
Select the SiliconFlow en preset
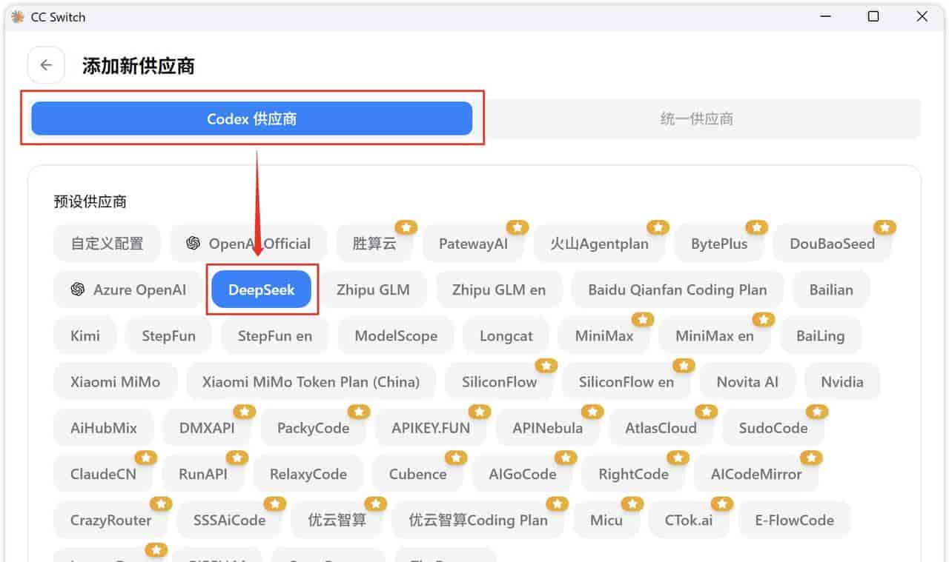coord(626,382)
